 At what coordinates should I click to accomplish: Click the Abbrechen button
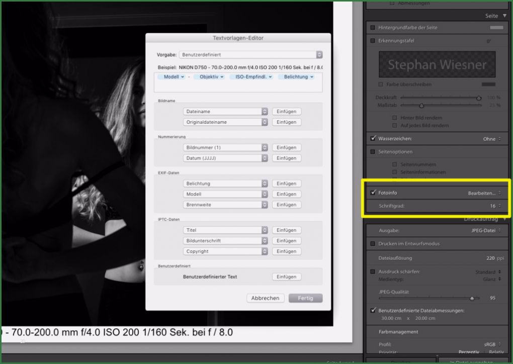[265, 298]
